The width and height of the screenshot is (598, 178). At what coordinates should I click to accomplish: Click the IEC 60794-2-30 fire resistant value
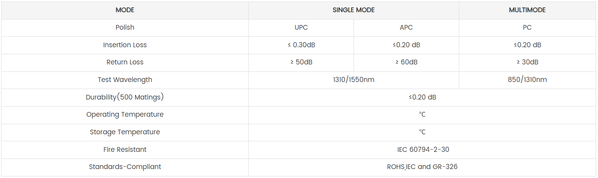(x=422, y=150)
